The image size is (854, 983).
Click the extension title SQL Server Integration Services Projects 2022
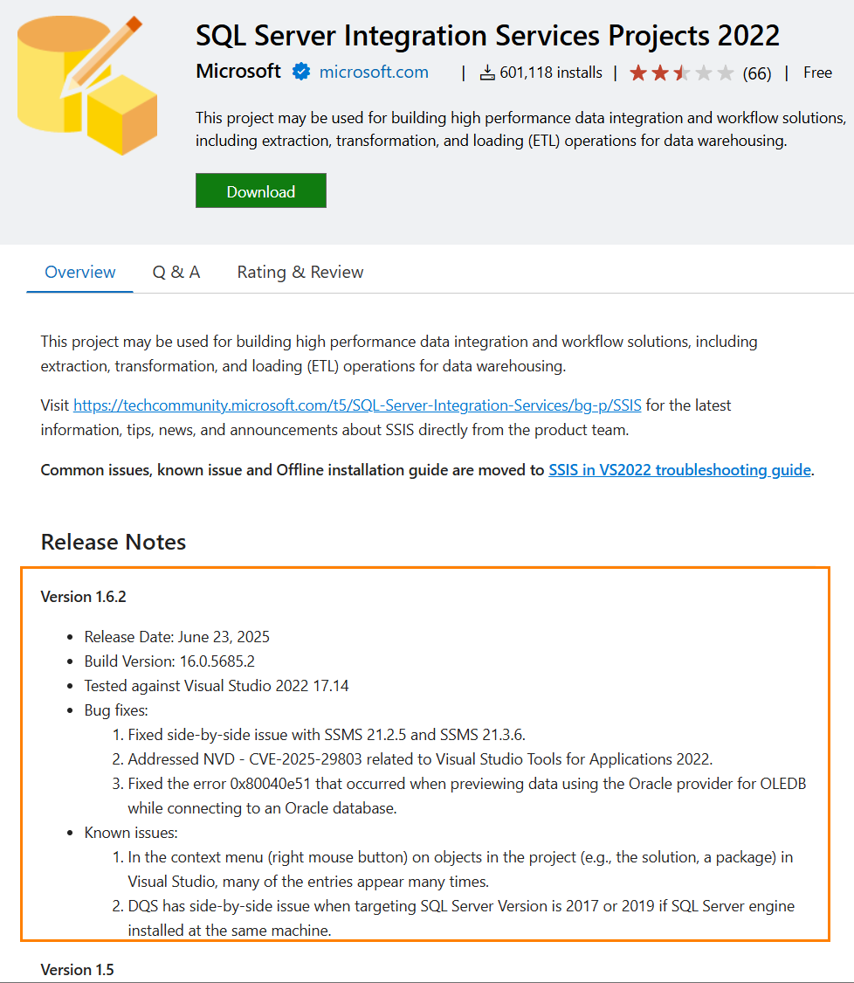click(487, 35)
